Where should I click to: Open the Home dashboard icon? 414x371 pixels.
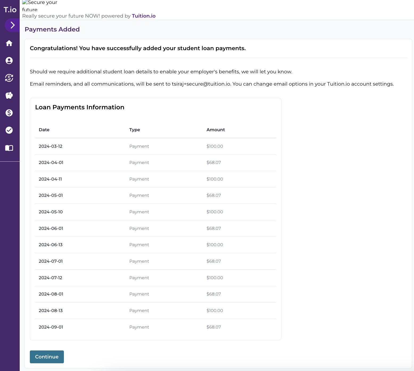coord(9,43)
